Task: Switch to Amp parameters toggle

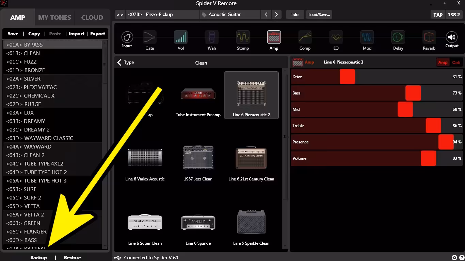Action: point(443,62)
